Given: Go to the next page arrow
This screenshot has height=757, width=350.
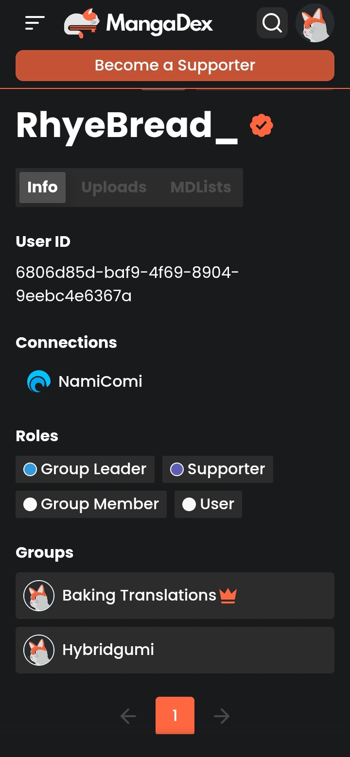Looking at the screenshot, I should (222, 716).
